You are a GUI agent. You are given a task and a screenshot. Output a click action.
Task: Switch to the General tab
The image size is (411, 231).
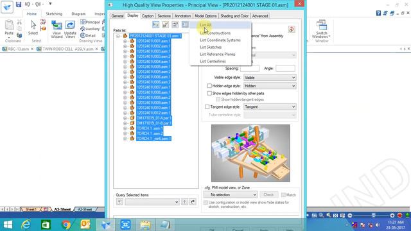(117, 16)
